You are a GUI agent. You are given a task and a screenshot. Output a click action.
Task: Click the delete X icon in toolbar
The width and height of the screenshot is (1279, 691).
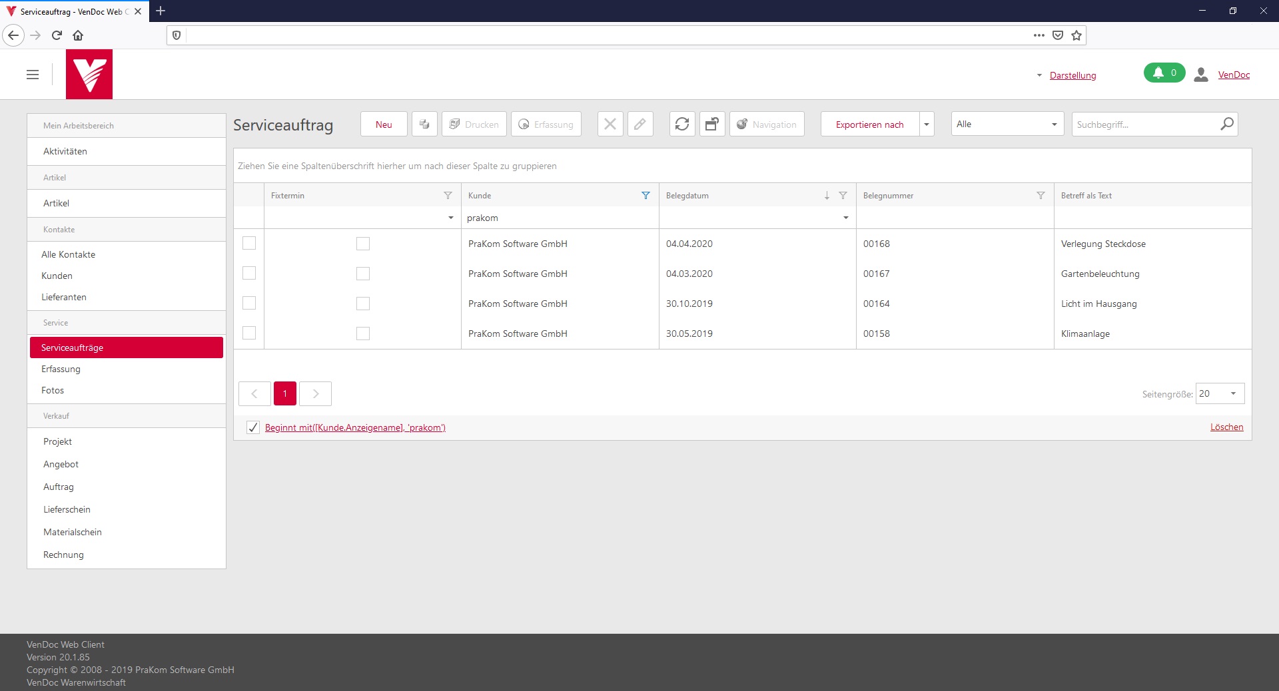(610, 124)
